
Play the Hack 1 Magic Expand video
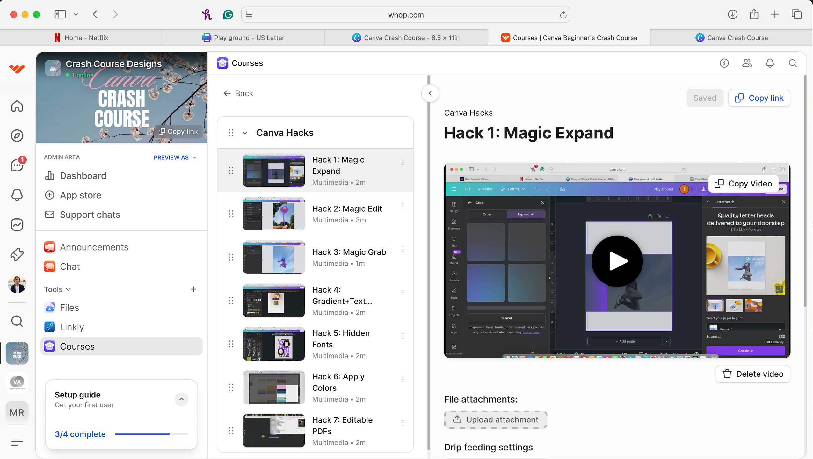(617, 261)
